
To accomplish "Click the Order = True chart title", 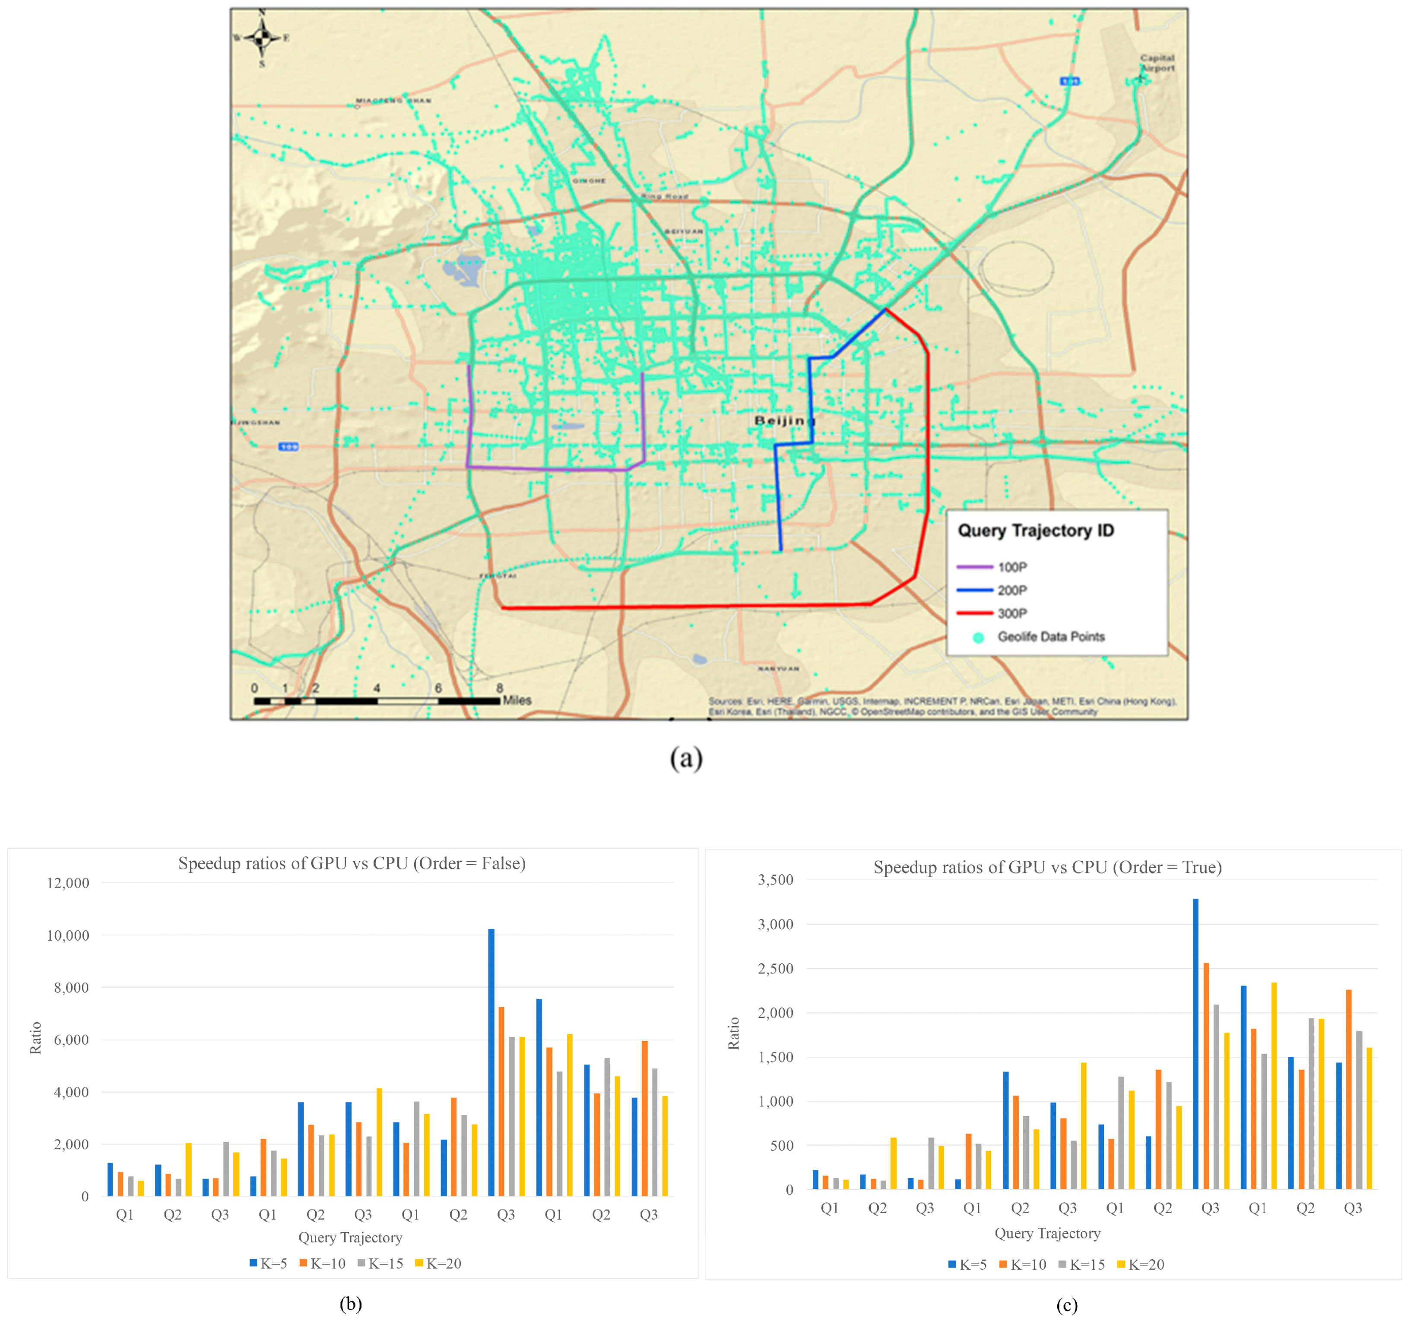I will [1047, 867].
